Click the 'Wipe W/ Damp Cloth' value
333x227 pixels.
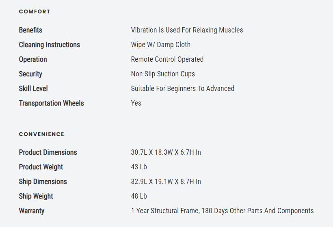pos(160,45)
